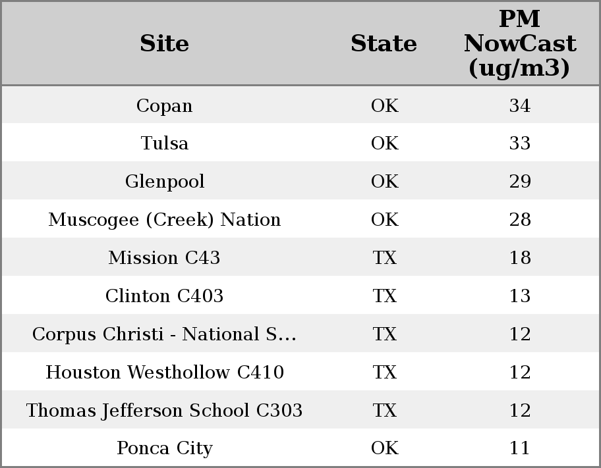The width and height of the screenshot is (601, 468).
Task: Click the TX state cell for Mission C43
Action: tap(384, 258)
